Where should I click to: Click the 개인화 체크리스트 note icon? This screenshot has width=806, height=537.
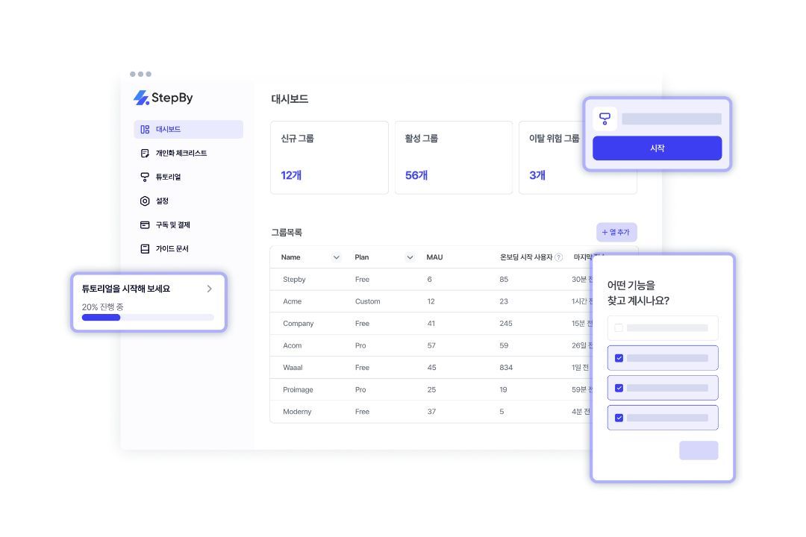(x=145, y=153)
